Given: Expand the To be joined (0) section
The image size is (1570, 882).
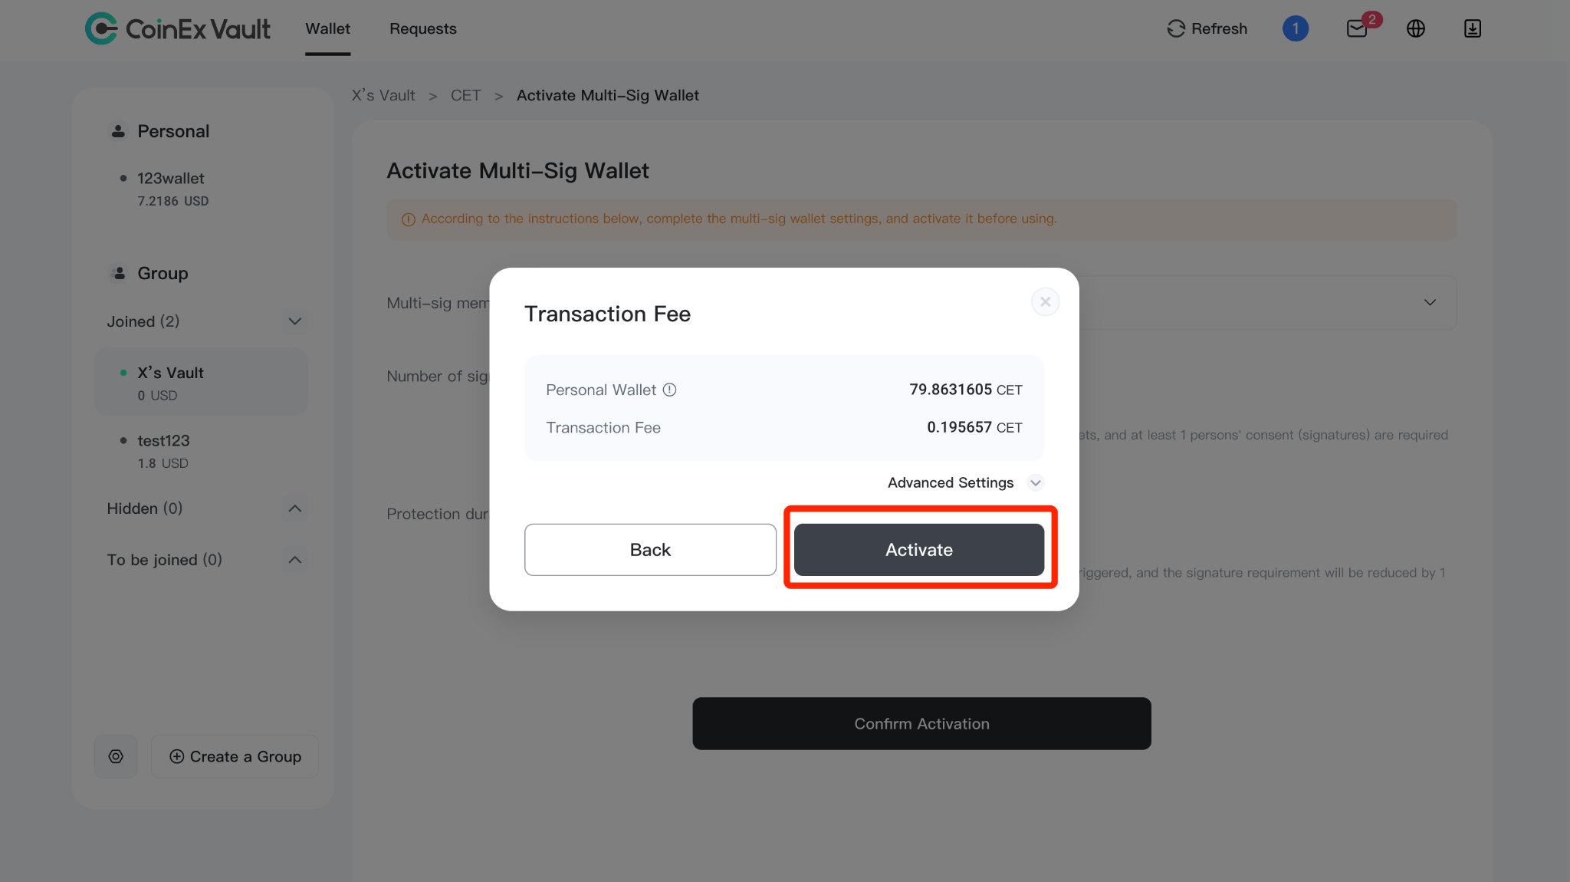Looking at the screenshot, I should pyautogui.click(x=294, y=560).
